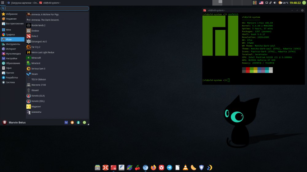Open the feather text editor in dock
The width and height of the screenshot is (307, 172).
click(x=121, y=167)
